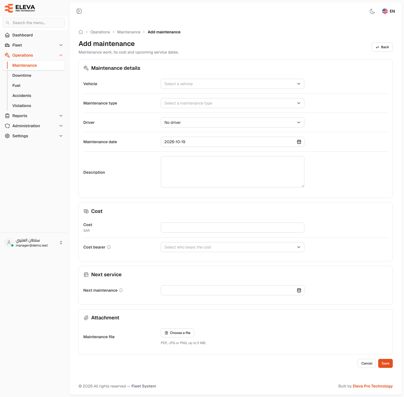This screenshot has width=404, height=397.
Task: Expand the Reports menu
Action: tap(34, 116)
